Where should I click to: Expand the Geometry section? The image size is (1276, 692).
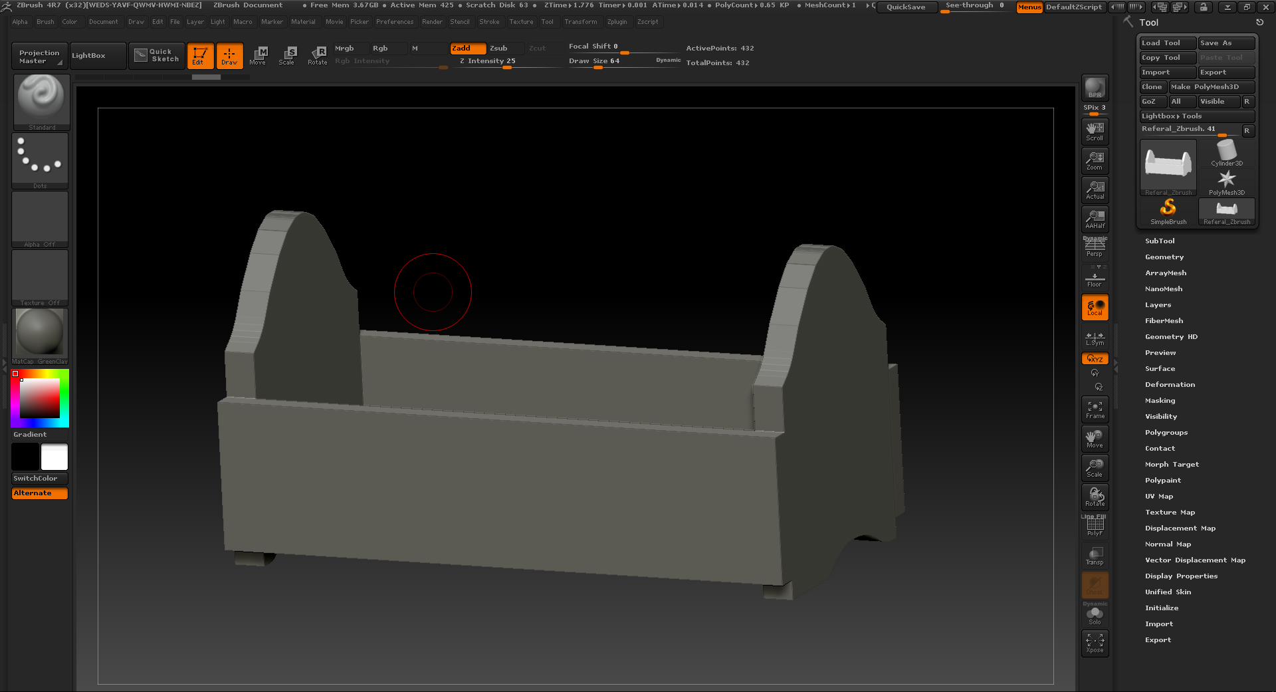click(1164, 257)
